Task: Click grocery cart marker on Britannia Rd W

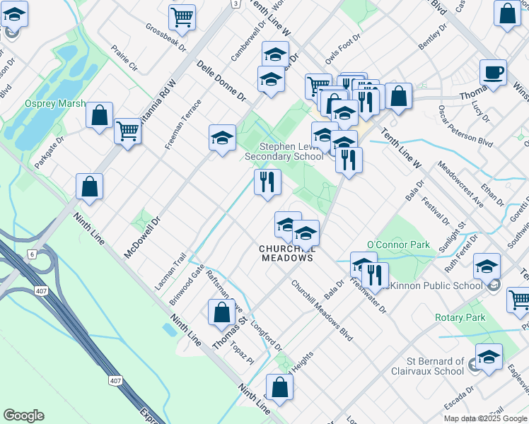Action: click(127, 132)
